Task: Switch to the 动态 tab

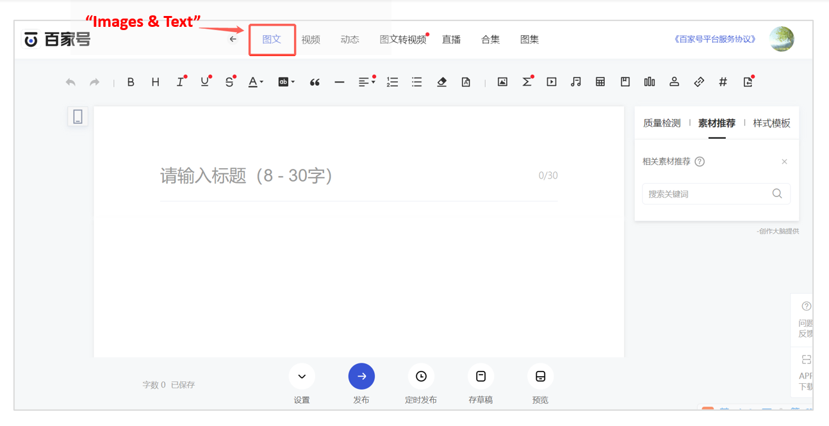Action: click(350, 40)
